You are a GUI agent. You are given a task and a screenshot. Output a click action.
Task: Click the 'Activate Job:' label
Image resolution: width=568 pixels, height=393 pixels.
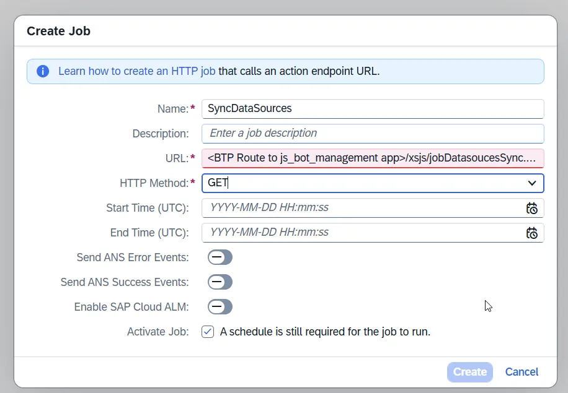coord(158,332)
